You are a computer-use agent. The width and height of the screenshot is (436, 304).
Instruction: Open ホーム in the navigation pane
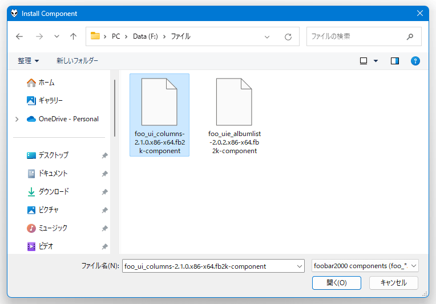click(41, 83)
